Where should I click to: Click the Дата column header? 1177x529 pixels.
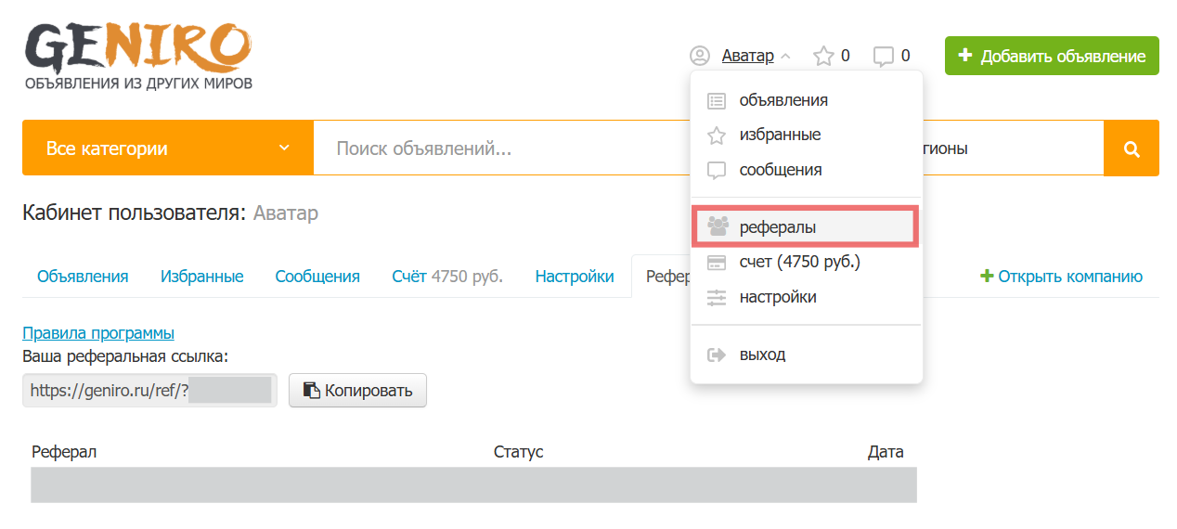(x=886, y=452)
